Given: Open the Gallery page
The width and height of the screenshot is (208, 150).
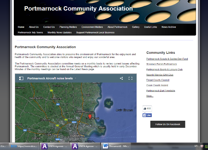Looking at the screenshot, I should pyautogui.click(x=136, y=27).
